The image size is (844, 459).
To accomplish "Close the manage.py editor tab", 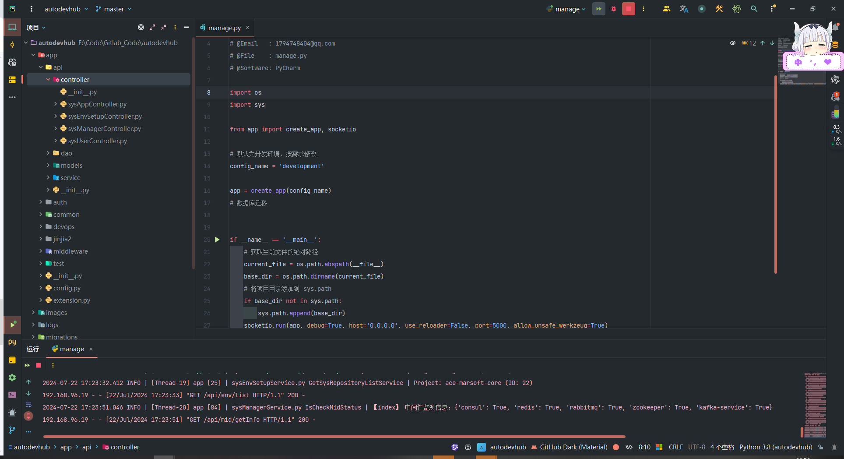I will [247, 28].
